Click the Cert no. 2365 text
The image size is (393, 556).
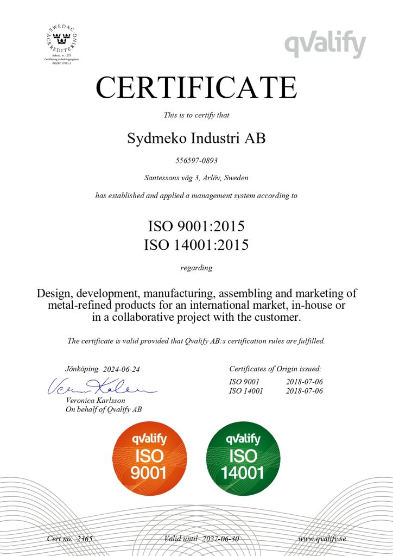pos(70,539)
